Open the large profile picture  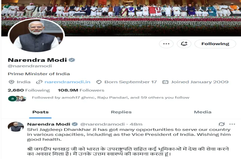tap(36, 36)
